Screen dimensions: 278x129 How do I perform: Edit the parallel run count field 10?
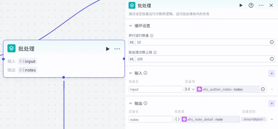pos(202,42)
